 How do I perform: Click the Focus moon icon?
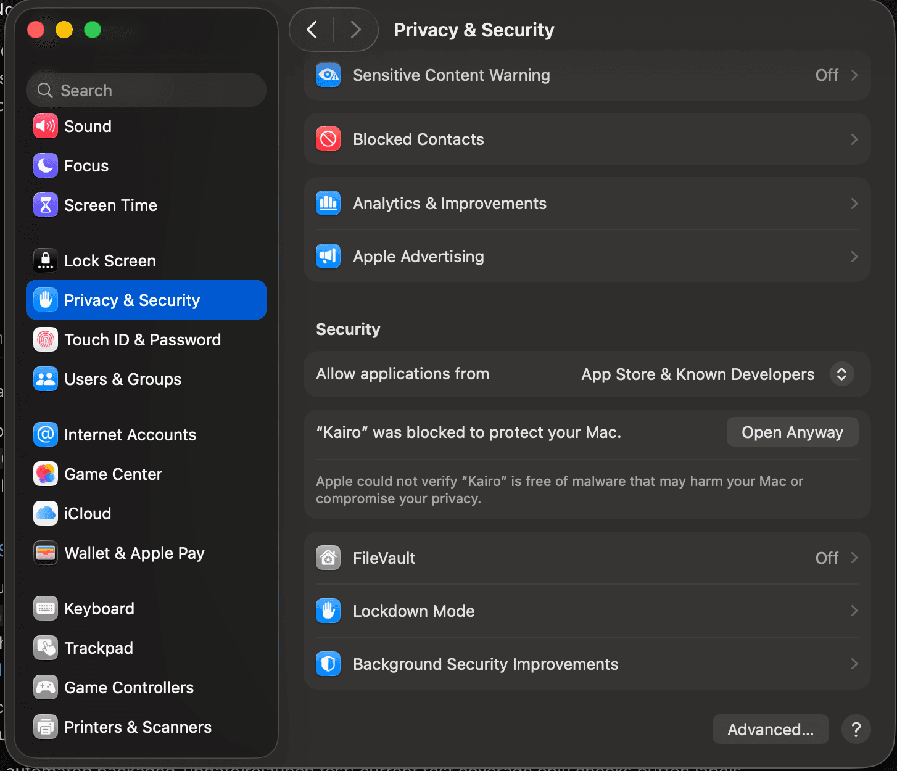click(x=46, y=166)
